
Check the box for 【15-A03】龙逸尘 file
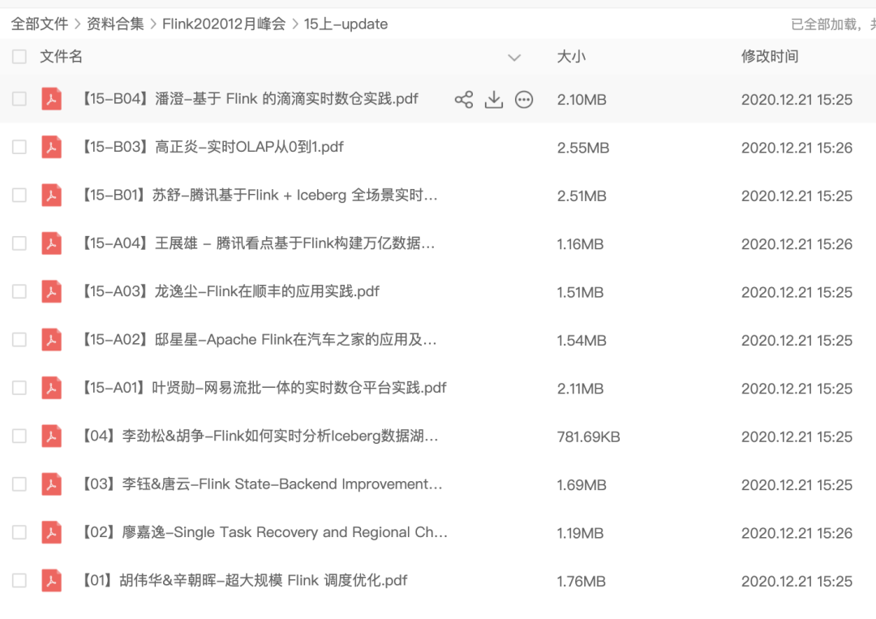point(19,291)
